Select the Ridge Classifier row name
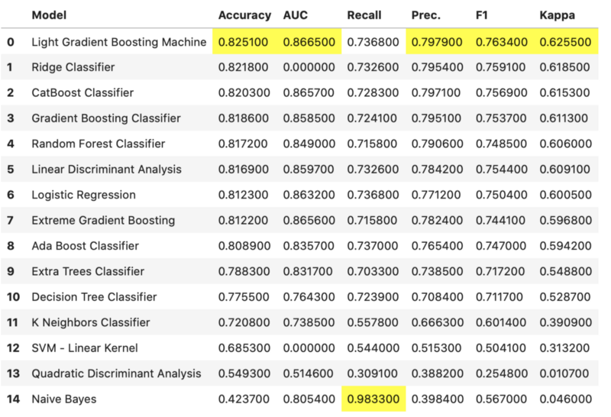The image size is (611, 417). pos(73,67)
